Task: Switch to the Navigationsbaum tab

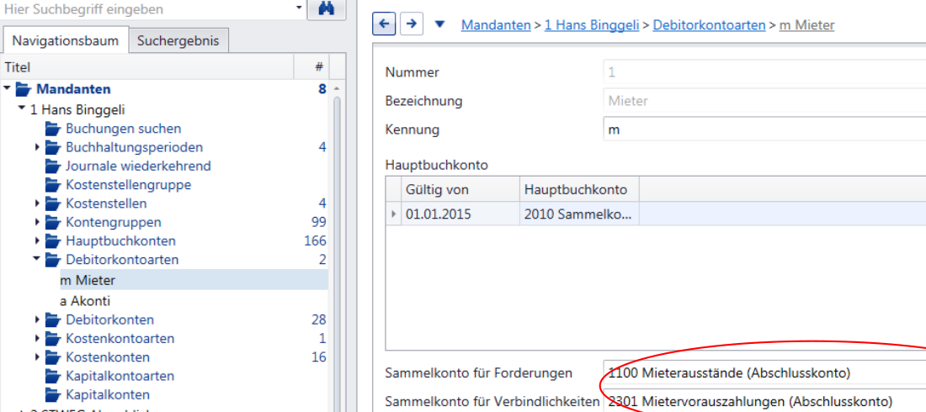Action: point(66,40)
